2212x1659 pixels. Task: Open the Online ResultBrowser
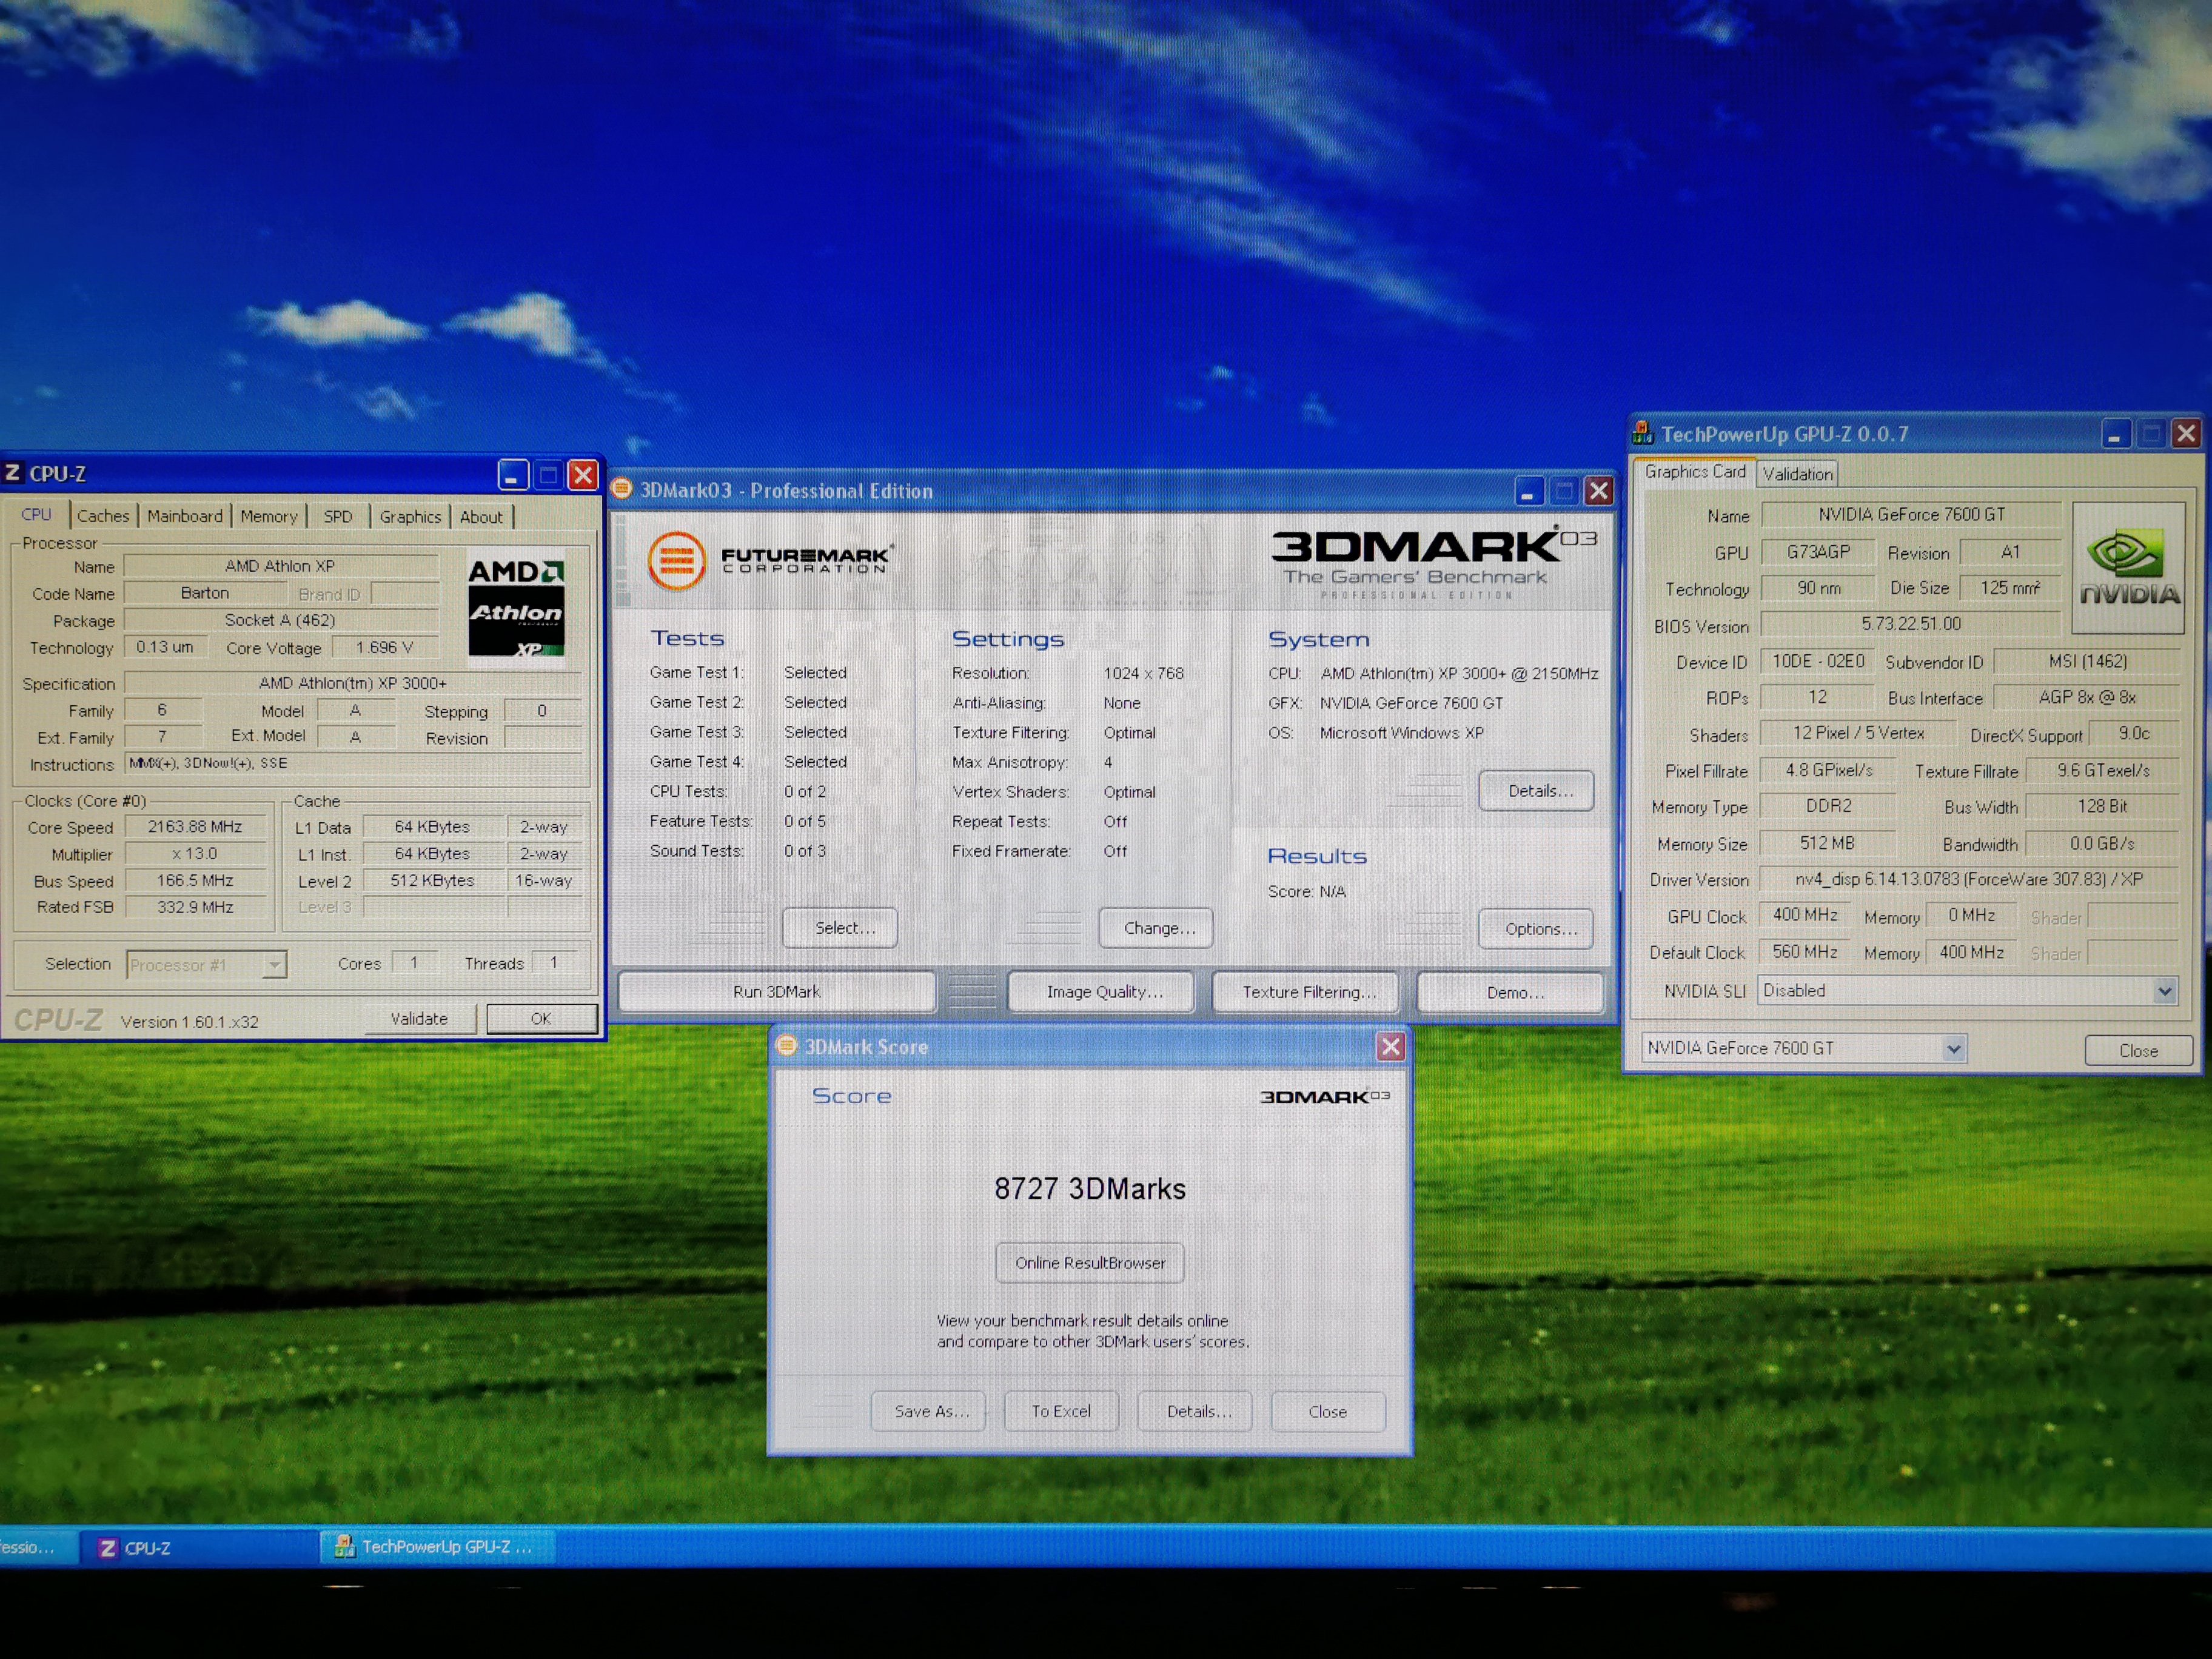[x=1090, y=1263]
